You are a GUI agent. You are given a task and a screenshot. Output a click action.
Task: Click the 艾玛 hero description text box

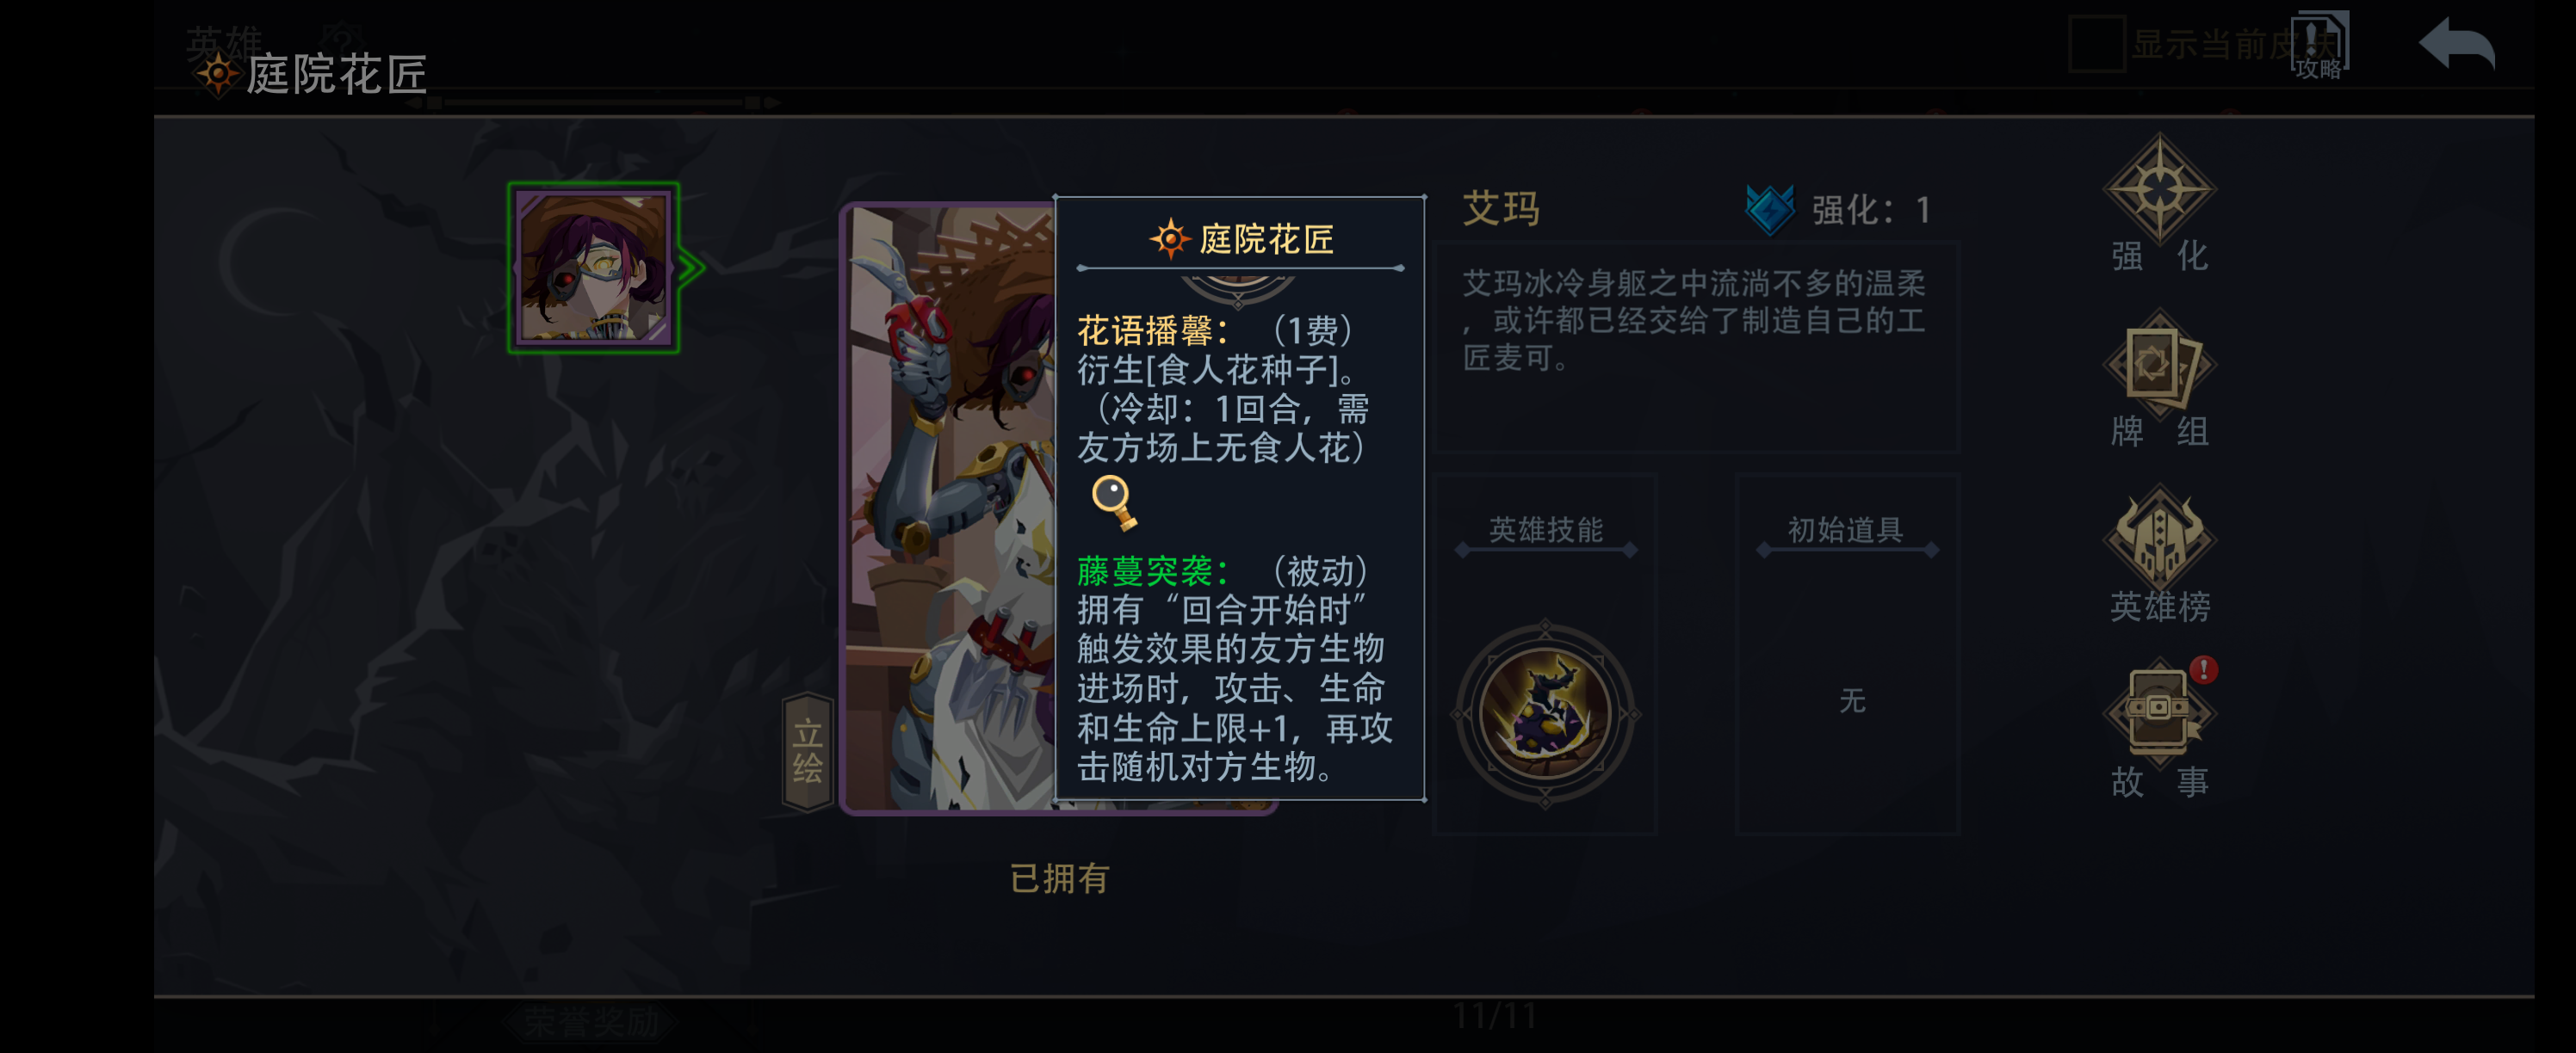[x=1695, y=345]
